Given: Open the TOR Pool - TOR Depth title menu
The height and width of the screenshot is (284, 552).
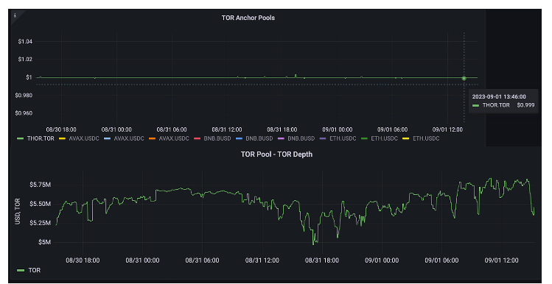Looking at the screenshot, I should point(276,155).
